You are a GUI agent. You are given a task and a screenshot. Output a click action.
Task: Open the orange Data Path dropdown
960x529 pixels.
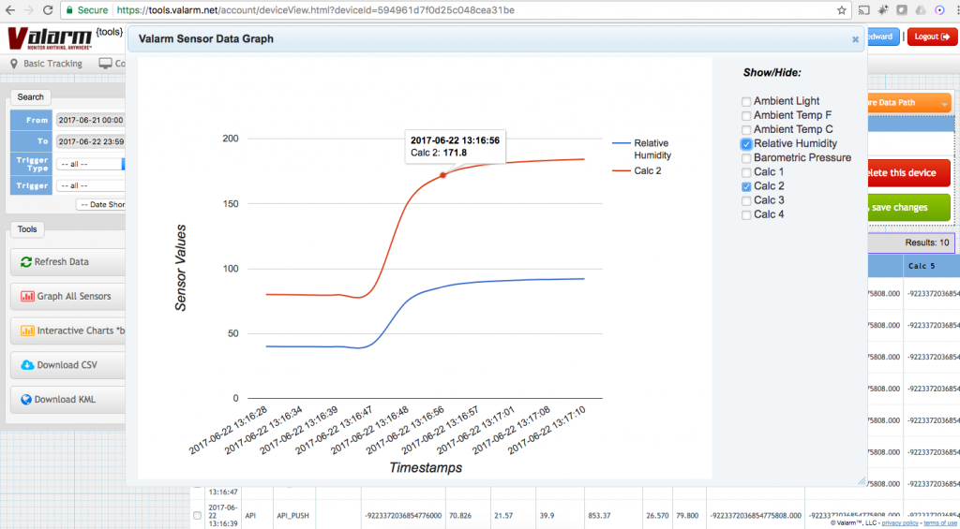[x=909, y=103]
